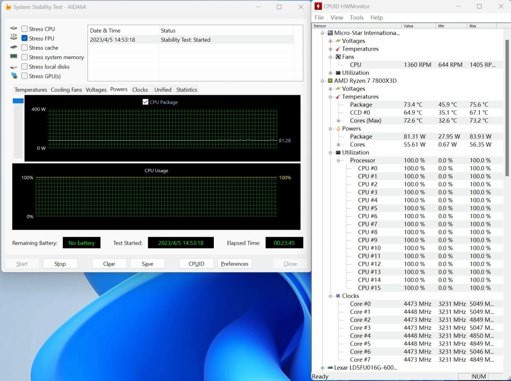Expand the Voltages node under AMD Ryzen

331,89
